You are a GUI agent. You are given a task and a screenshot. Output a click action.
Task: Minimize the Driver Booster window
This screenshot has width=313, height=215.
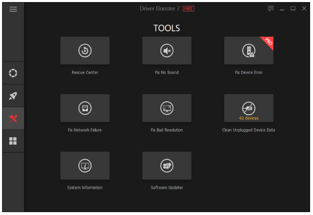pyautogui.click(x=282, y=9)
